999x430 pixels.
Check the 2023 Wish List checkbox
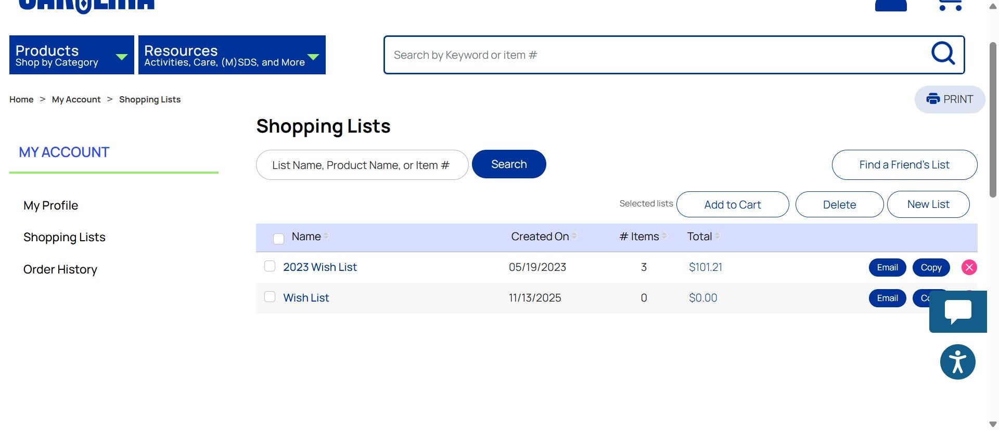point(270,266)
